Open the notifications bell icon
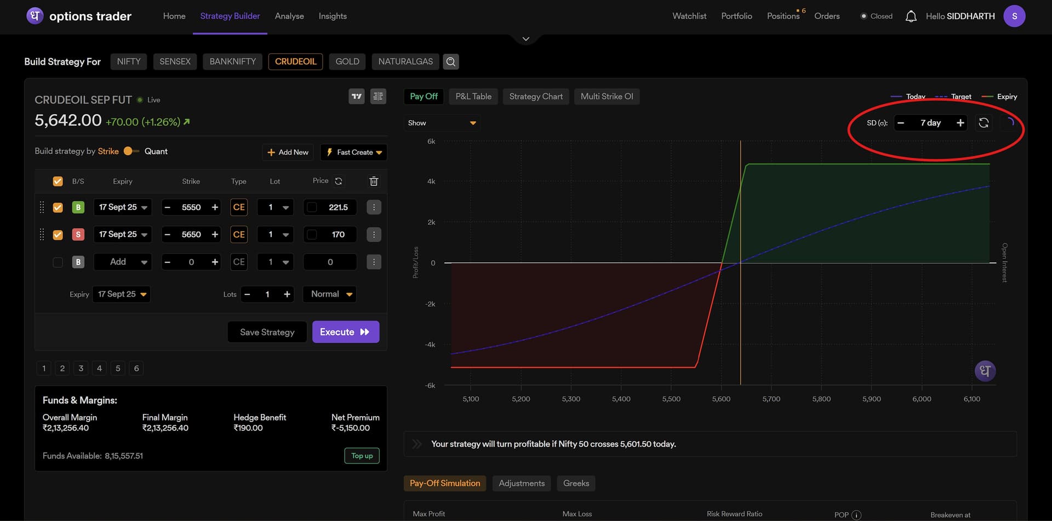 911,16
